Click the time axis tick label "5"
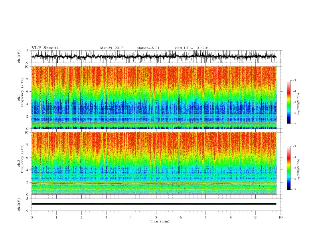 pyautogui.click(x=156, y=217)
